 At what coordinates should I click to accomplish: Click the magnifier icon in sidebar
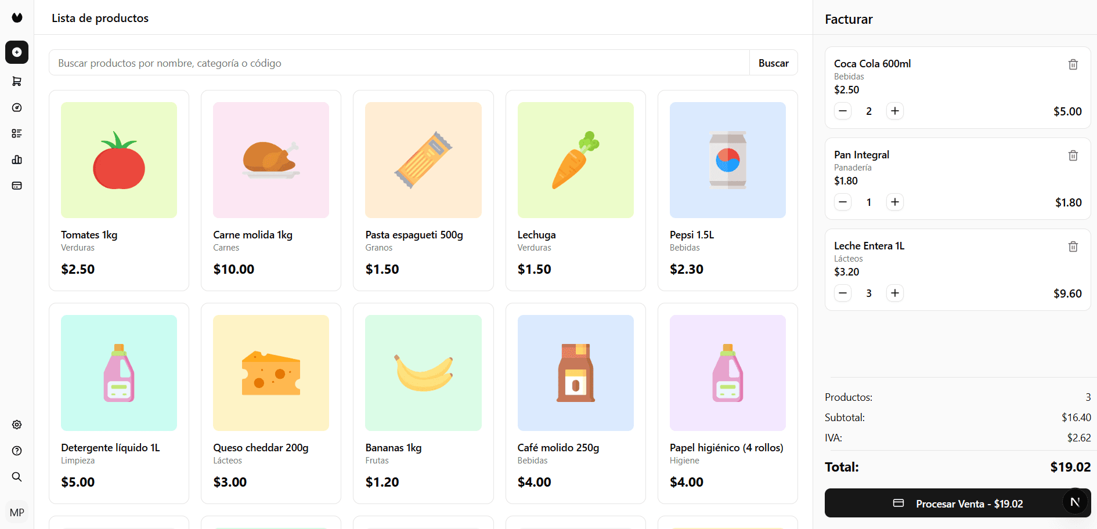[x=17, y=477]
